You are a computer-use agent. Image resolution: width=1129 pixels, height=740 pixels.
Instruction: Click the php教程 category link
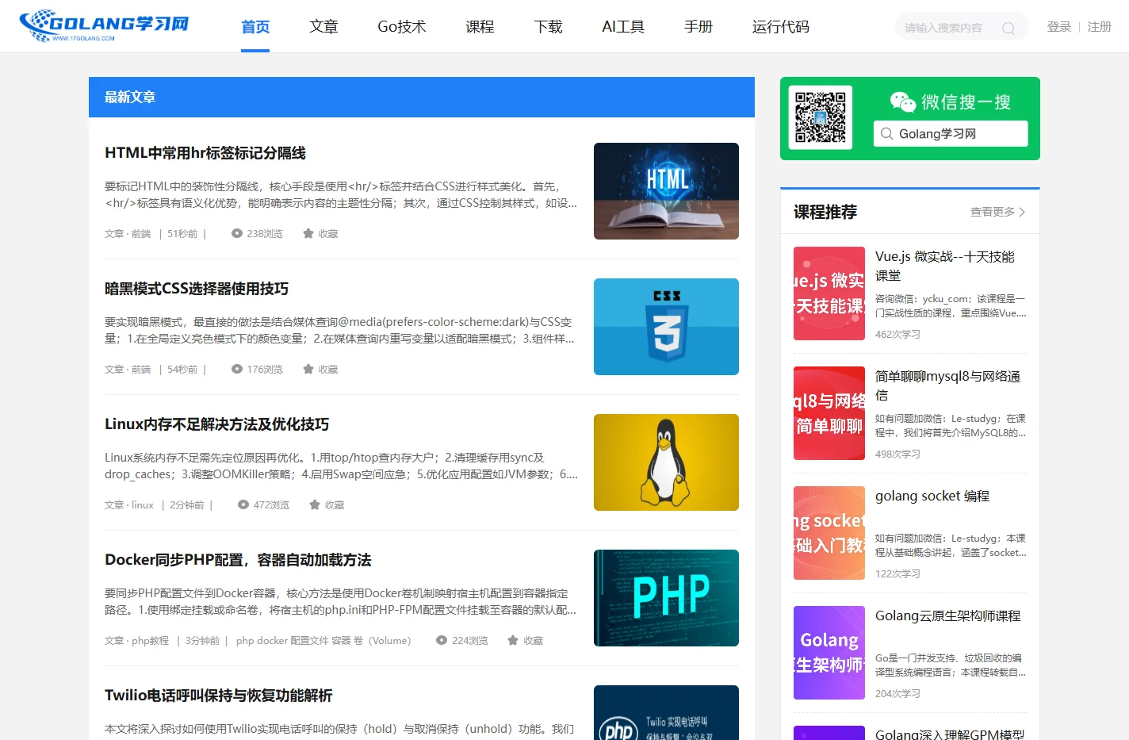tap(151, 641)
